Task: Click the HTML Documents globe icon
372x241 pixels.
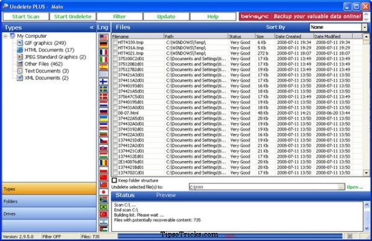Action: [x=20, y=50]
